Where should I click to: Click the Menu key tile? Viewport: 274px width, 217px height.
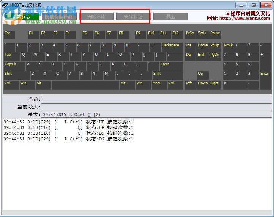click(x=159, y=85)
